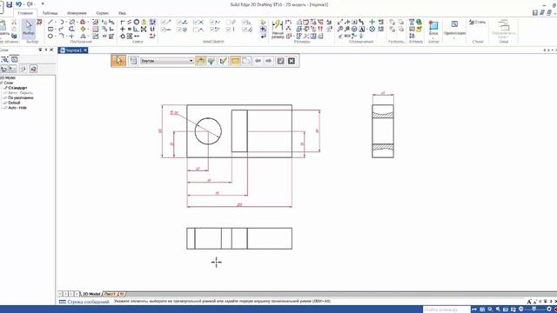Image resolution: width=557 pixels, height=313 pixels.
Task: Activate the Выбор select tool in ribbon
Action: click(x=29, y=28)
